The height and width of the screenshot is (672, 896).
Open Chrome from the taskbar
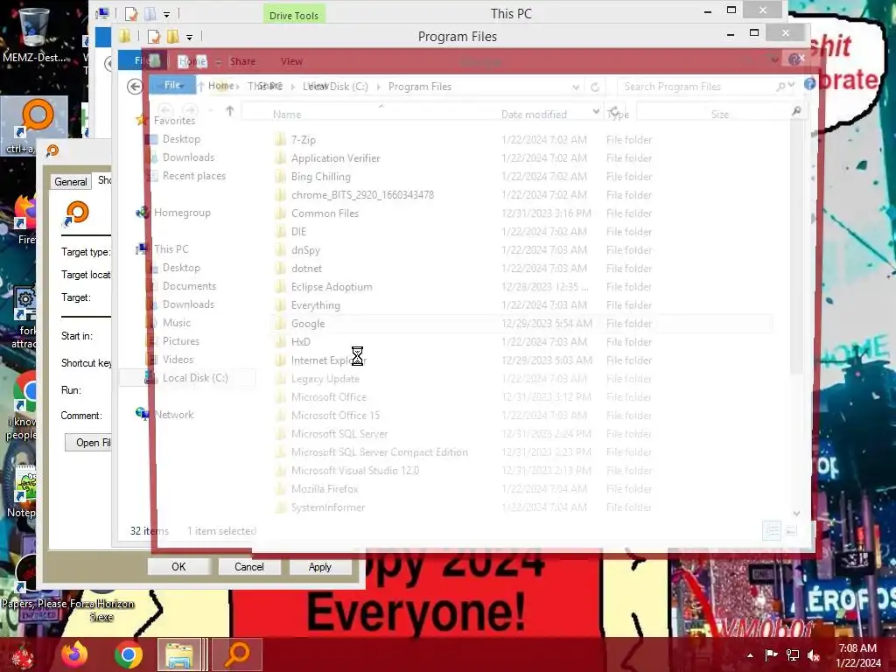click(x=128, y=654)
